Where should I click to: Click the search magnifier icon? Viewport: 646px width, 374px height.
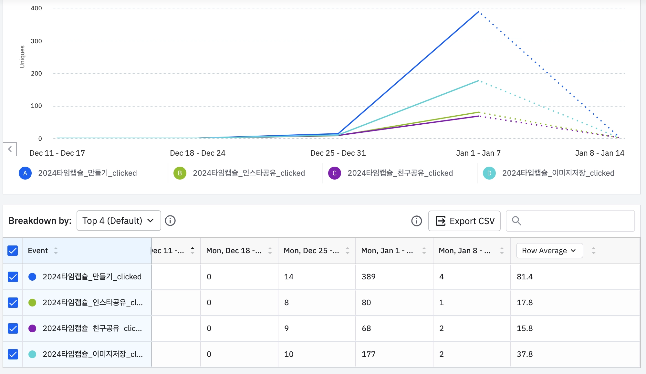point(516,221)
